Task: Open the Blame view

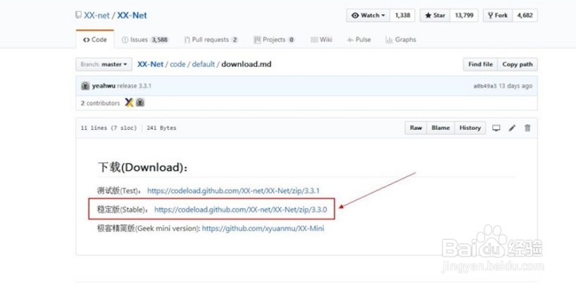Action: [x=440, y=128]
